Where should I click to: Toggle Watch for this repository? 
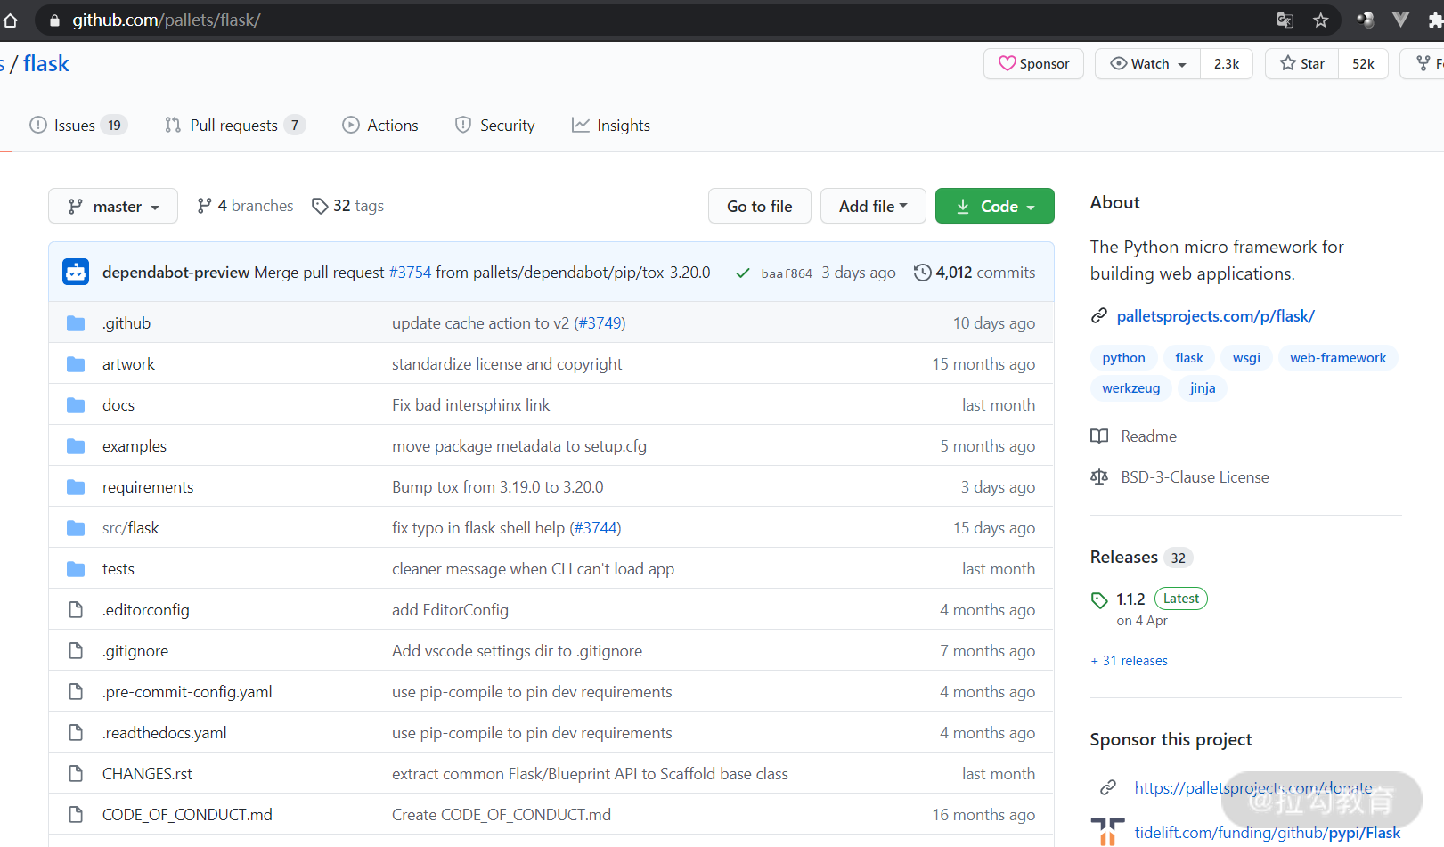point(1147,63)
